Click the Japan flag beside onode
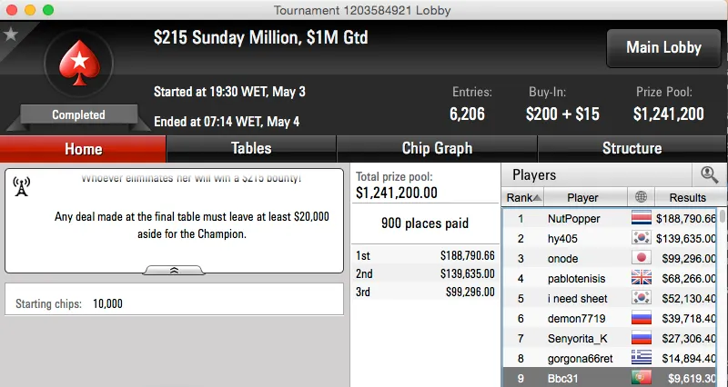This screenshot has width=728, height=387. point(642,258)
